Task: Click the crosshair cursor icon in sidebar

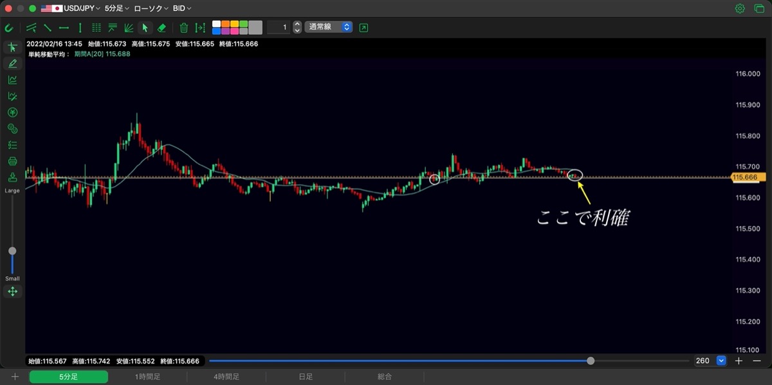Action: [x=12, y=48]
